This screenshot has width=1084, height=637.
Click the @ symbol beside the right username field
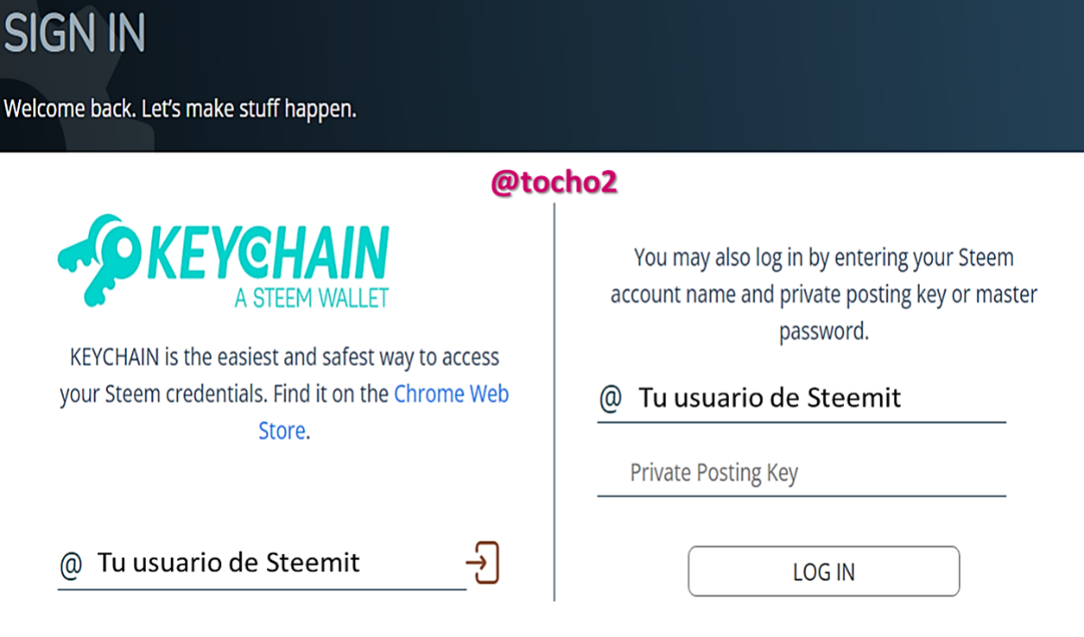pos(610,398)
